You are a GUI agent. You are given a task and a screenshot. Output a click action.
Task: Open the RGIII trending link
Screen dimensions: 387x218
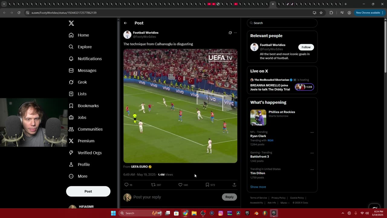(270, 140)
